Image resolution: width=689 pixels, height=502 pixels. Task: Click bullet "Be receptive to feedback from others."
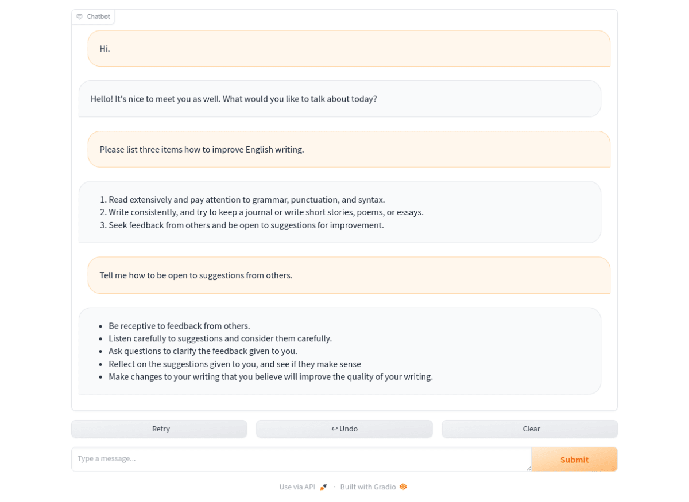click(x=179, y=326)
